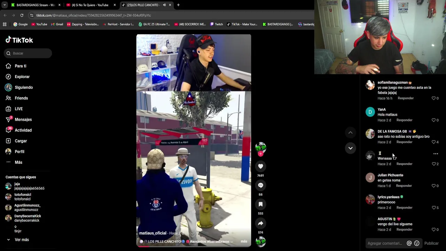The image size is (446, 251).
Task: Open the Siguiendo feed
Action: click(24, 88)
